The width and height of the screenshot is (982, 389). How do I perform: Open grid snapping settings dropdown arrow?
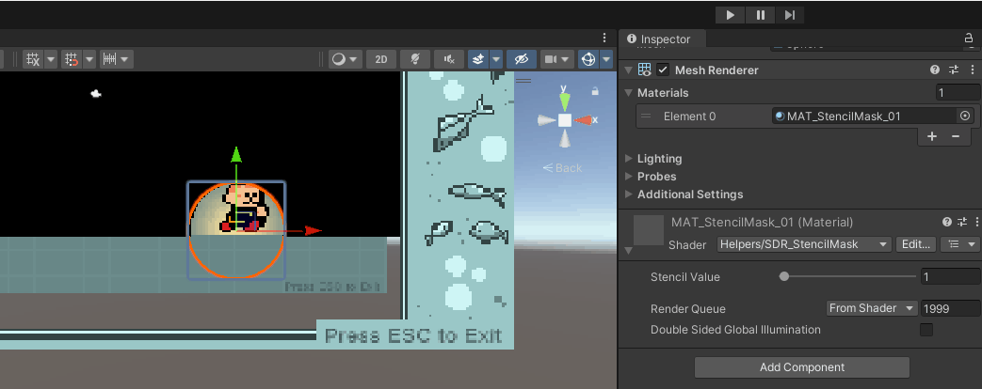point(89,59)
